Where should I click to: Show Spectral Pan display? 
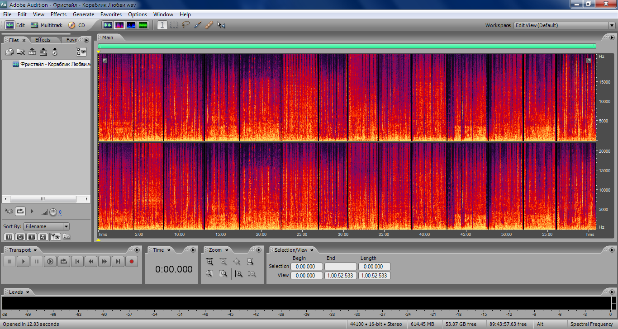click(x=131, y=25)
